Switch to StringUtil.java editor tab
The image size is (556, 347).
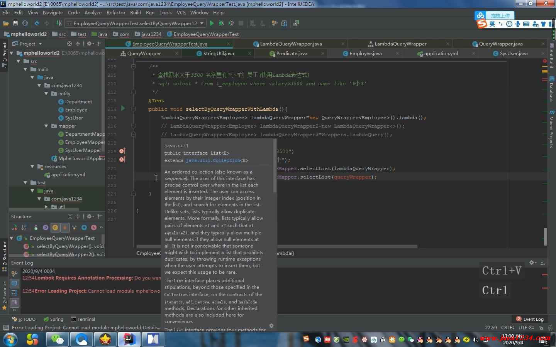(x=218, y=53)
